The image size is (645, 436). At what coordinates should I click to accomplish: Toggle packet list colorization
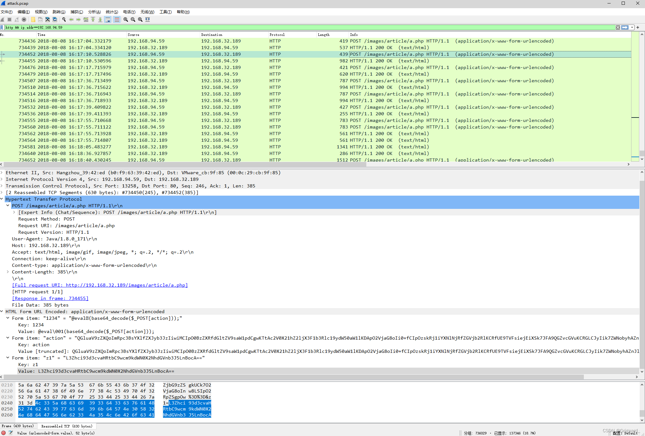click(117, 20)
